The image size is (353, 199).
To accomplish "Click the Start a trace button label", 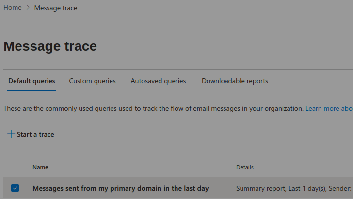I will click(x=35, y=134).
